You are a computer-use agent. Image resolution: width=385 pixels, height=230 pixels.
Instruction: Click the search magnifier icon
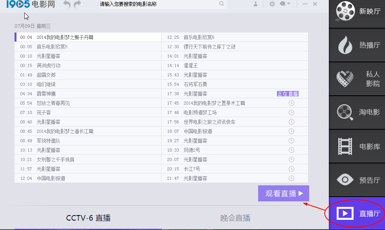222,4
